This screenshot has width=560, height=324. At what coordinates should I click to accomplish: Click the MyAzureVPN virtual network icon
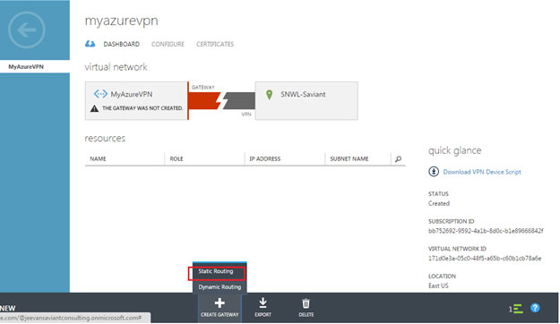[x=100, y=94]
